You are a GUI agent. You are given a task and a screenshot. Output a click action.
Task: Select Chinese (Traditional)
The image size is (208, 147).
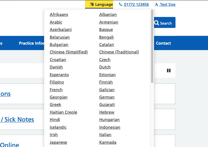119,52
